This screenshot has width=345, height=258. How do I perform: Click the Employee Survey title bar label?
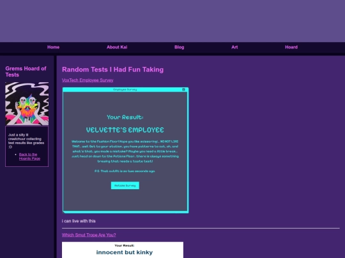click(x=125, y=90)
